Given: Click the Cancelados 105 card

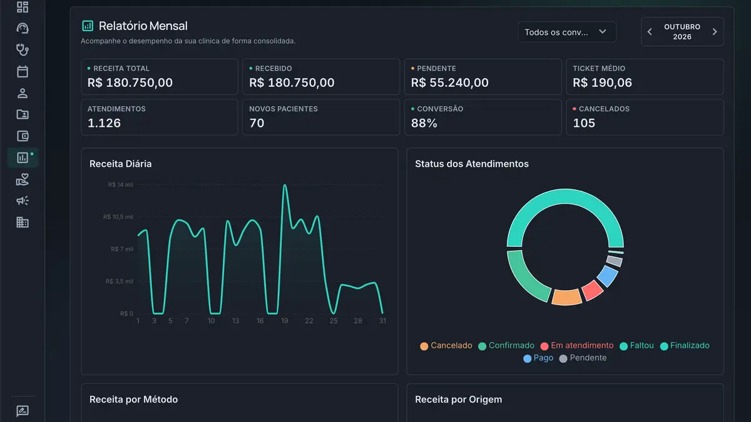Looking at the screenshot, I should pyautogui.click(x=645, y=117).
